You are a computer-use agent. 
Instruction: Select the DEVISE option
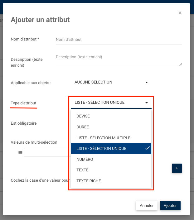[83, 116]
